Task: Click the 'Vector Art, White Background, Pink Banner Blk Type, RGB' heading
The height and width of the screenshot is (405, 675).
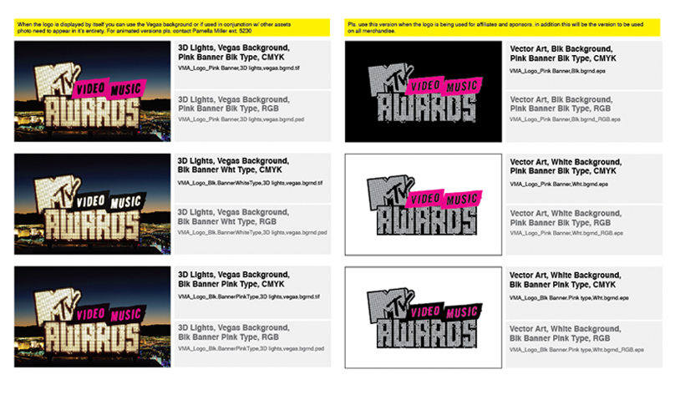Action: click(x=566, y=218)
